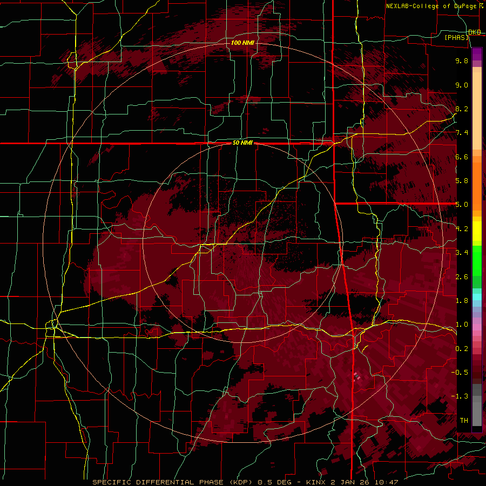486x486 pixels.
Task: Click the [PHAS] label above the color scale
Action: click(456, 37)
